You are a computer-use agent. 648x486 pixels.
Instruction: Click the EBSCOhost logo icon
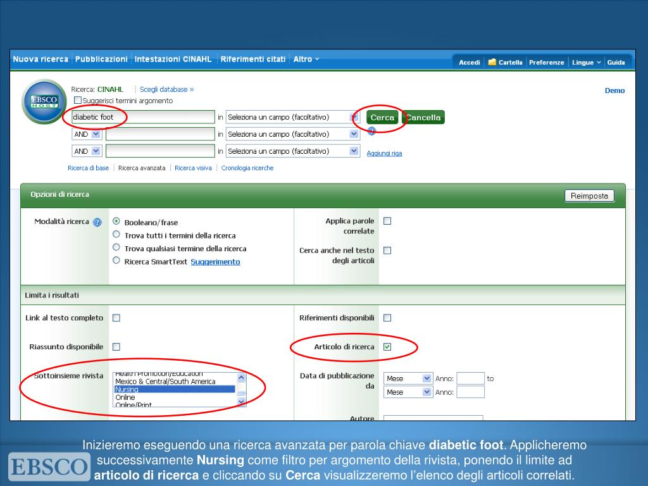point(44,102)
